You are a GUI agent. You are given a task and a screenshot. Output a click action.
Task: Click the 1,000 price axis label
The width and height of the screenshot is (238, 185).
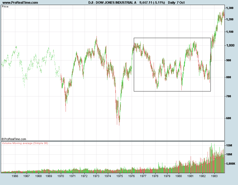[230, 45]
